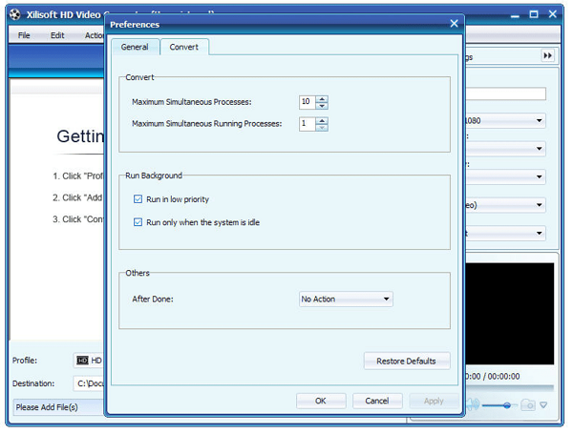573x434 pixels.
Task: Click the Maximum Simultaneous Processes number field
Action: point(309,103)
